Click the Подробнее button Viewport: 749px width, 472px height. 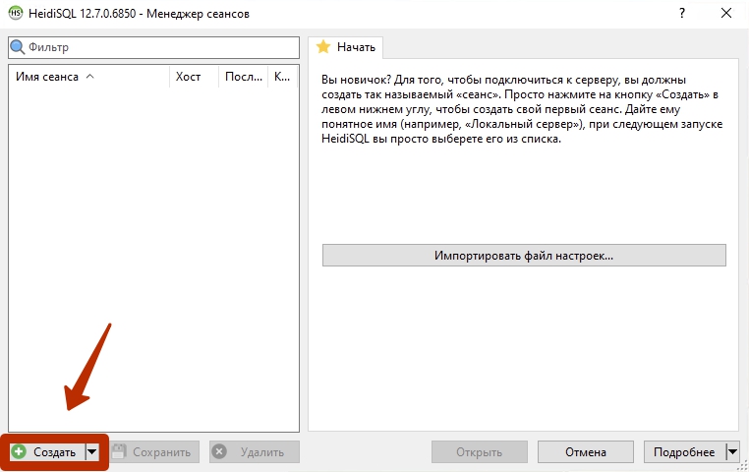[684, 452]
